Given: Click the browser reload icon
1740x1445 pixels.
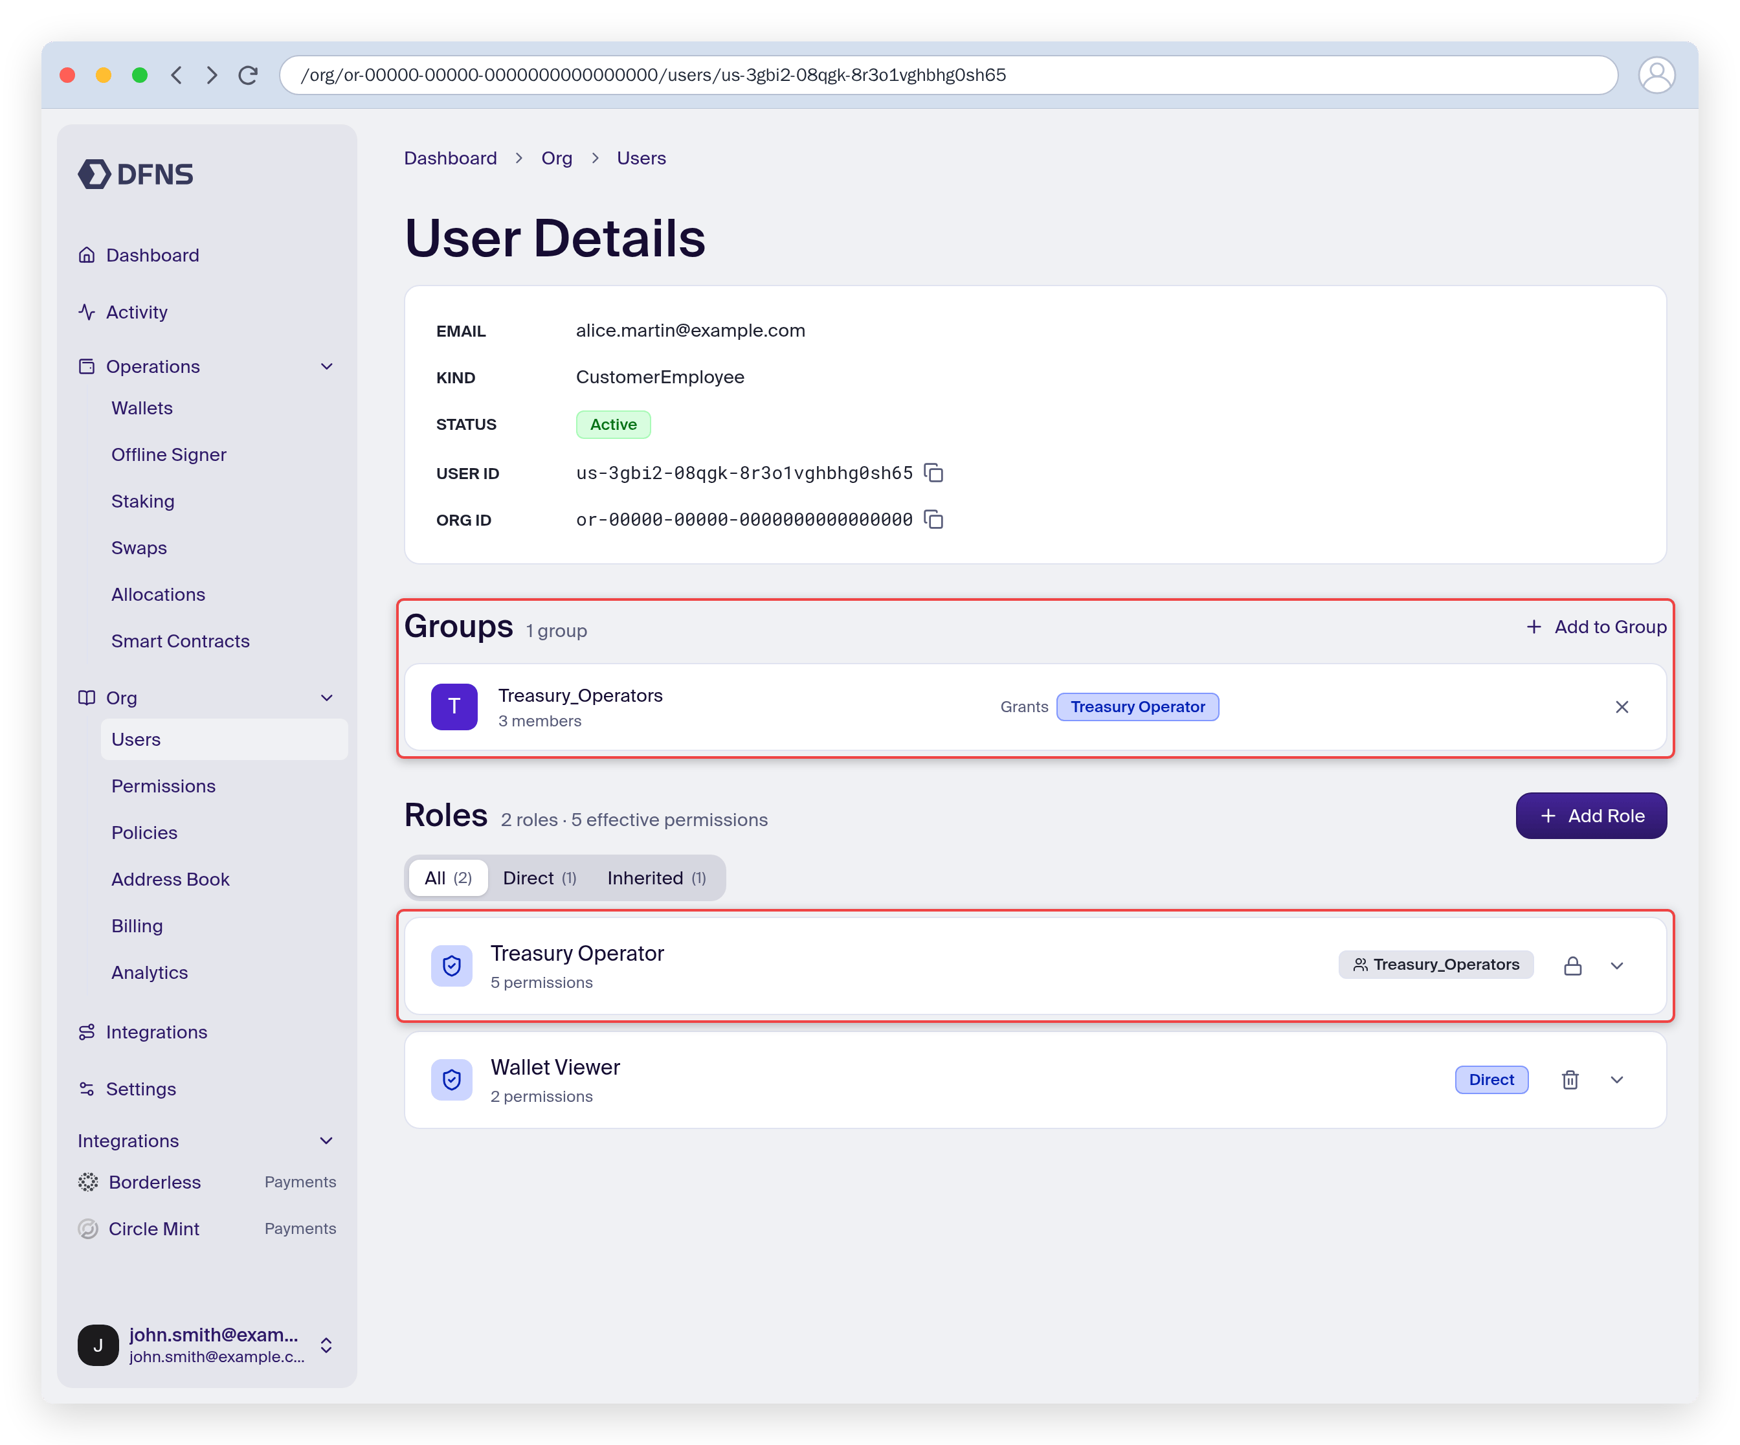Looking at the screenshot, I should pos(248,75).
